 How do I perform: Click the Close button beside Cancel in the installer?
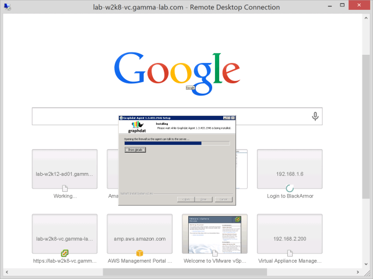coord(203,199)
